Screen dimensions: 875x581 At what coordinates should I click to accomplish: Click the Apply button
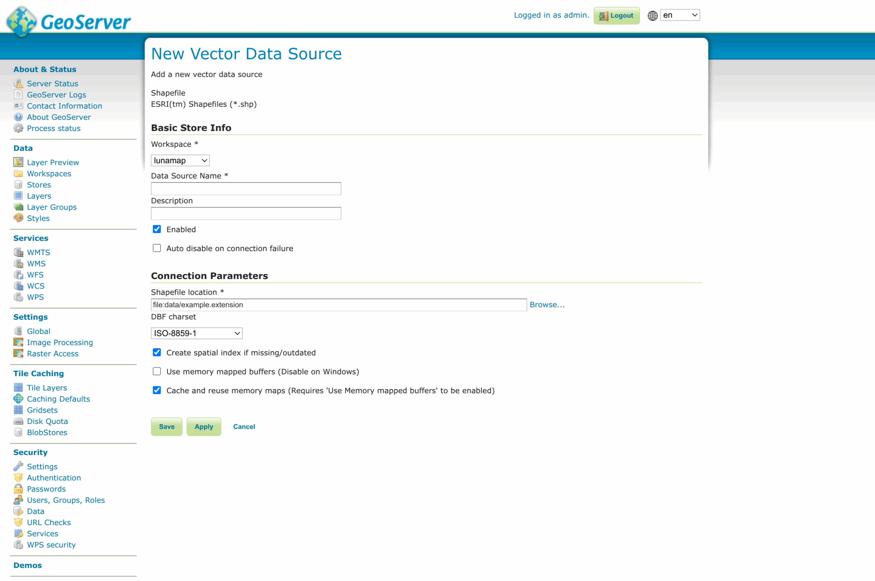(x=204, y=426)
